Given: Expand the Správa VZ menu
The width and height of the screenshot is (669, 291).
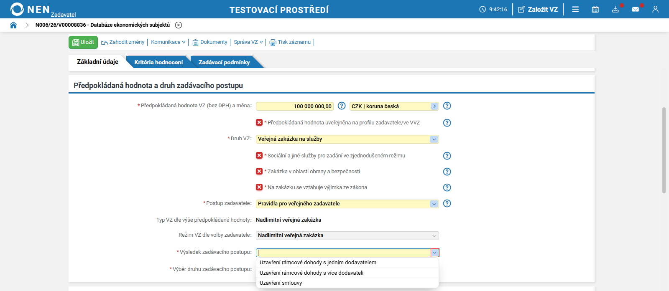Looking at the screenshot, I should (248, 42).
